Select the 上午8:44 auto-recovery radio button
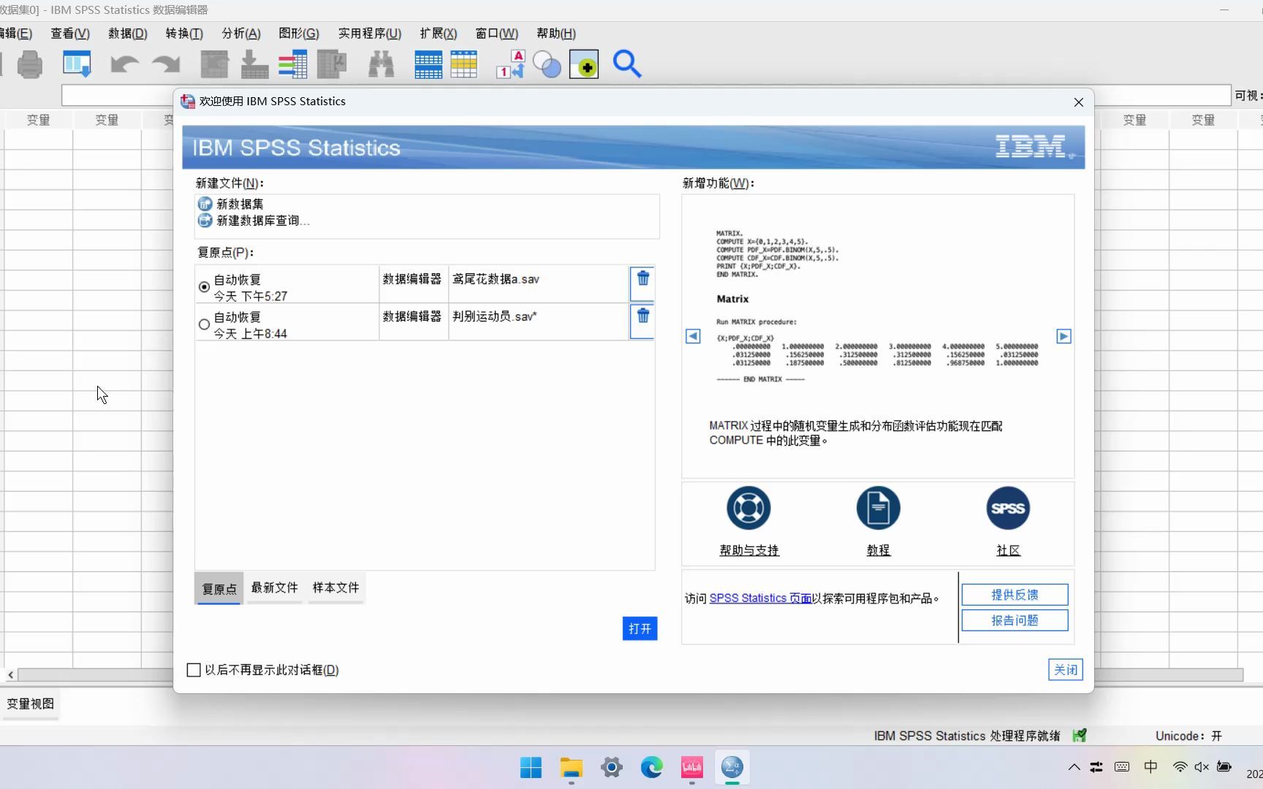1263x789 pixels. point(204,324)
